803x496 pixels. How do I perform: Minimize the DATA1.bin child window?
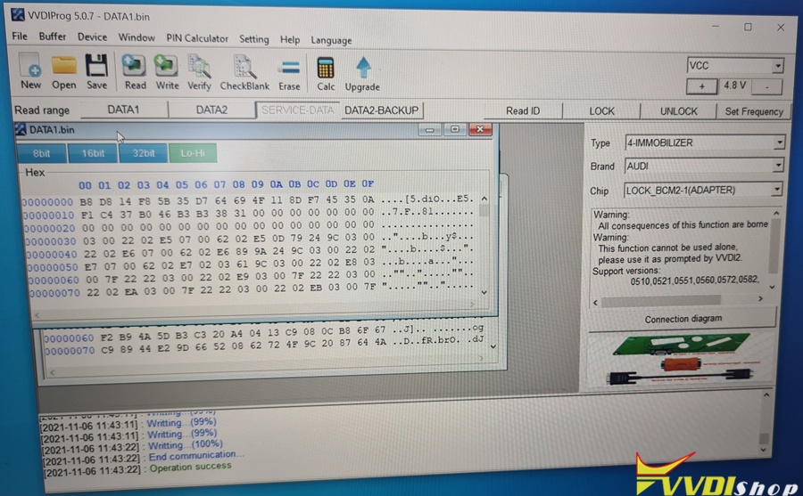(x=430, y=130)
